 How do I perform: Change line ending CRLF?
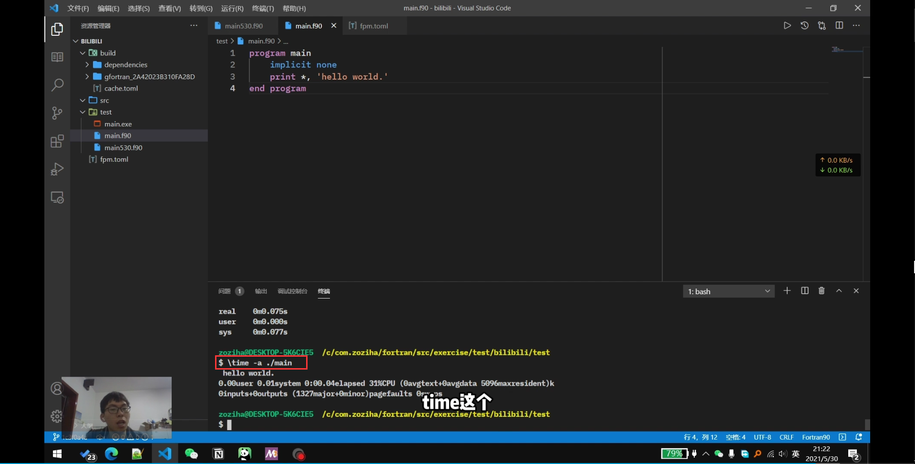coord(786,437)
